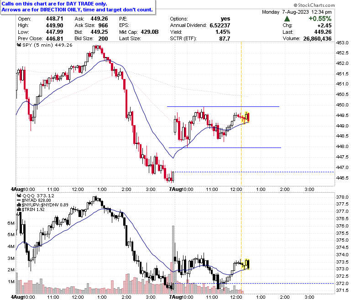Viewport: 356px width, 301px height.
Task: Click the 371.5 QQQ axis label
Action: tap(342, 290)
